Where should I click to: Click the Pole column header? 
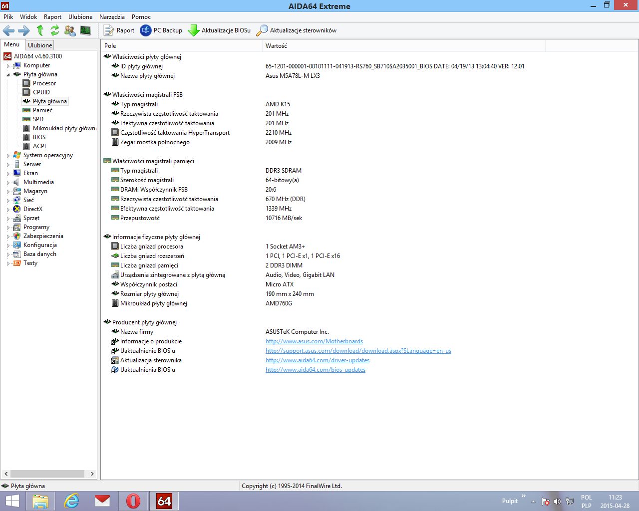tap(182, 46)
